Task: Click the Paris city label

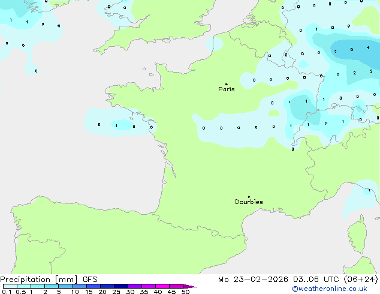Action: 227,89
